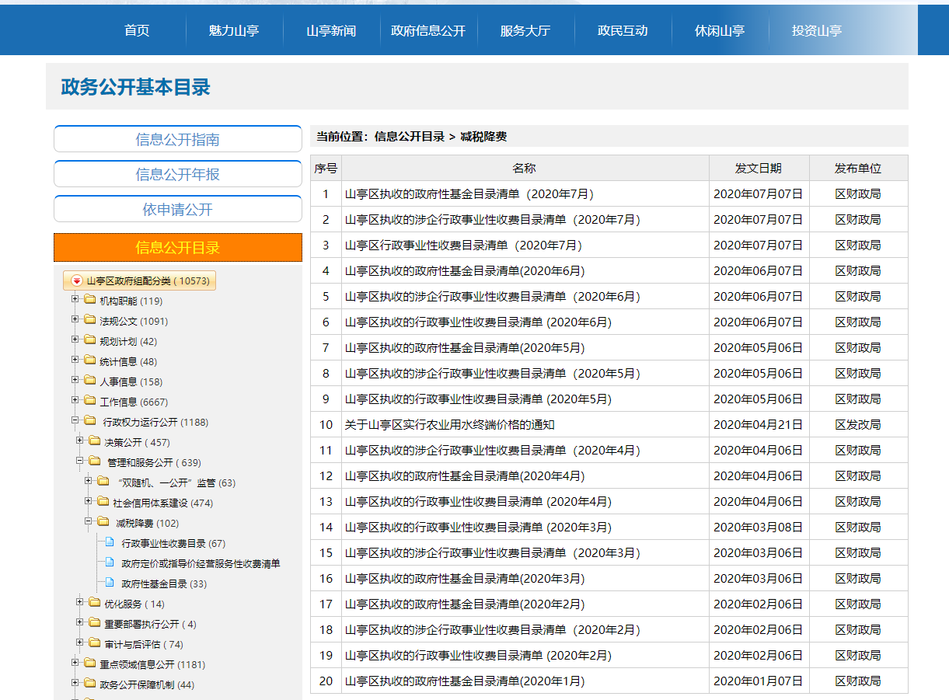Viewport: 949px width, 700px height.
Task: Click the 信息公开指南 button
Action: click(178, 139)
